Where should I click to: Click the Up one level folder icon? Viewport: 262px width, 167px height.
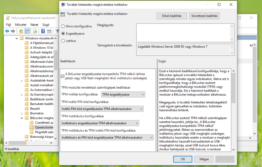[21, 31]
